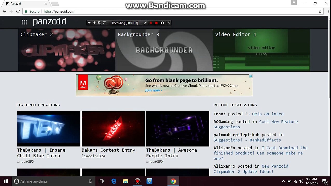
Task: Click battery icon in system tray
Action: pyautogui.click(x=289, y=181)
